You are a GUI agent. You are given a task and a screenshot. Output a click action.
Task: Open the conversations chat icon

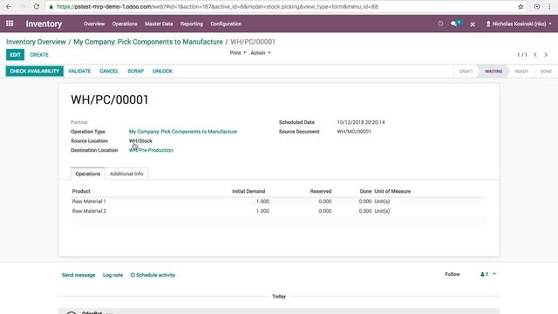click(x=453, y=24)
